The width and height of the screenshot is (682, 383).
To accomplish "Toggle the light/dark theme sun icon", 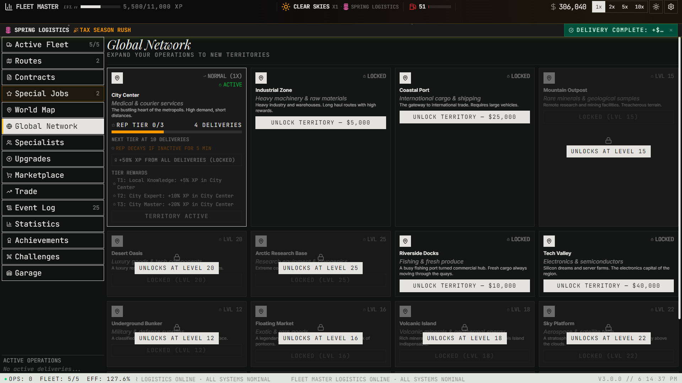I will click(656, 7).
